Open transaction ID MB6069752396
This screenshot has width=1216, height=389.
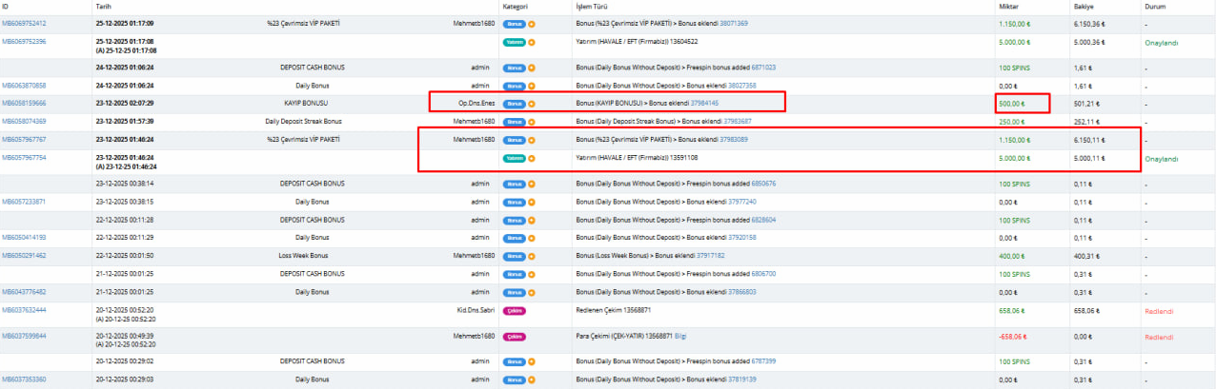pyautogui.click(x=24, y=42)
